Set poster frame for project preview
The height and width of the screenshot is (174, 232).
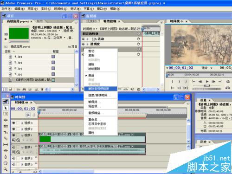point(6,34)
